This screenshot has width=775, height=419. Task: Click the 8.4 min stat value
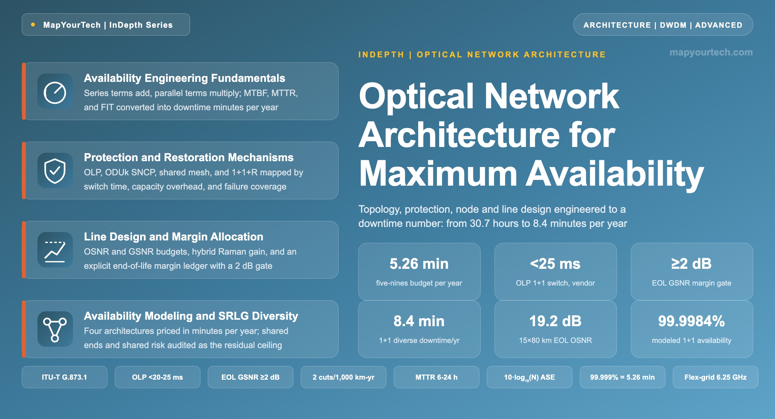click(x=419, y=321)
